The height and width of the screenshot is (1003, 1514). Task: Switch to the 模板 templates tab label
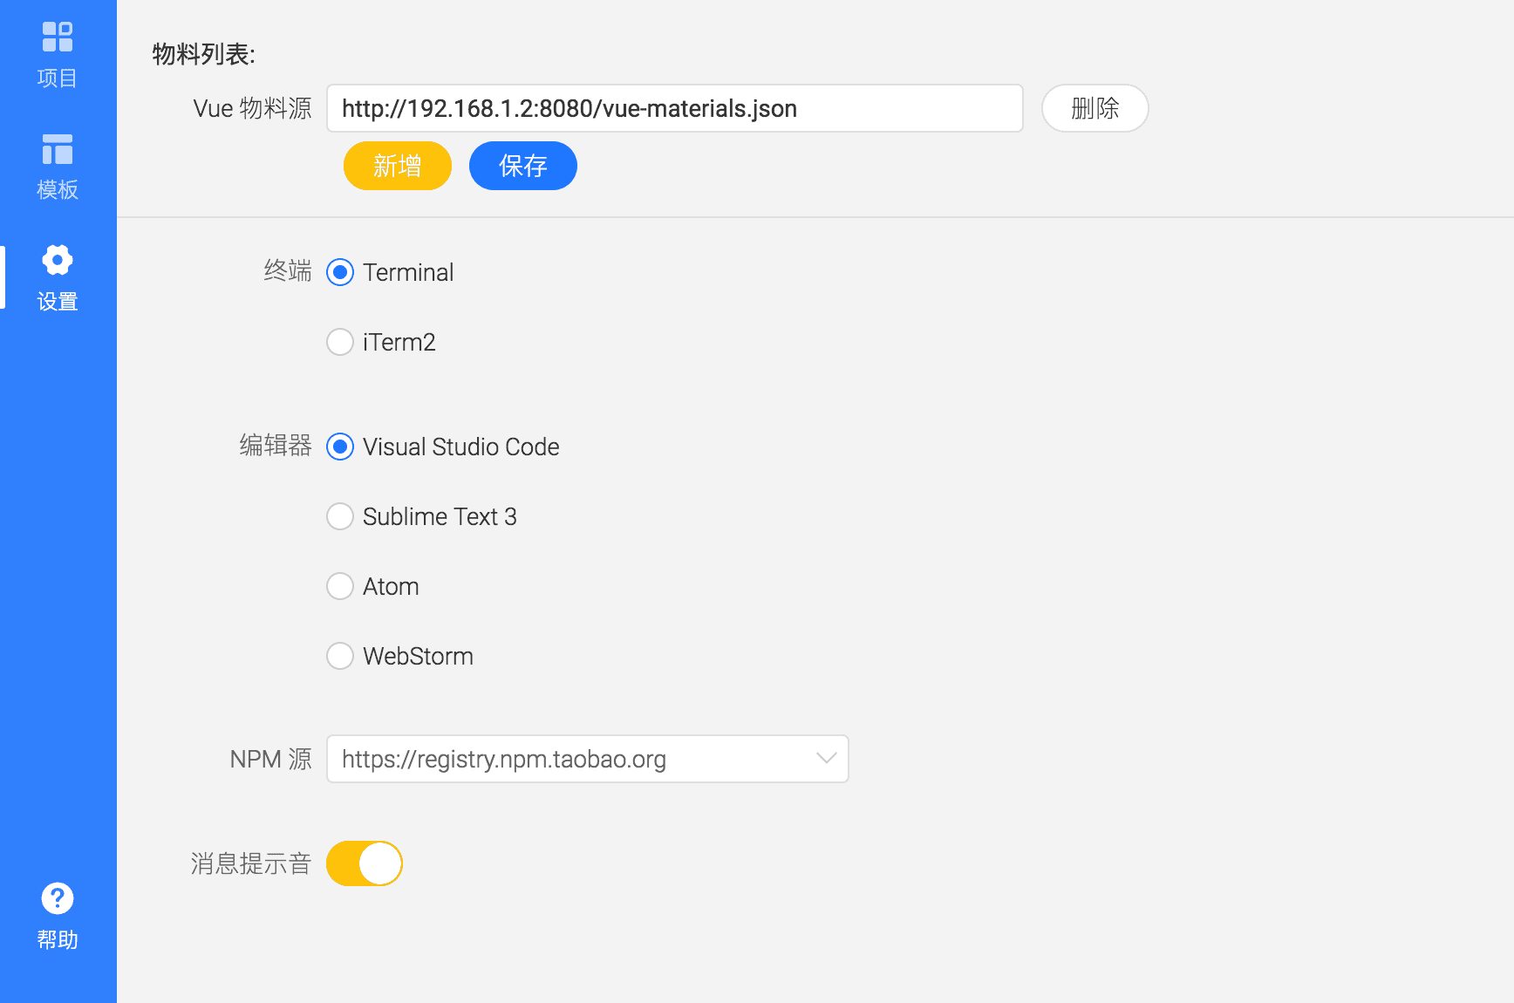pos(58,189)
